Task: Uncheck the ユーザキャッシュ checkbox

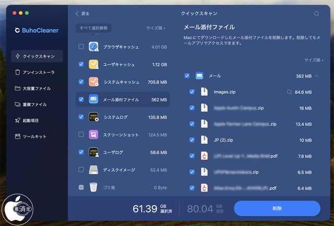Action: click(x=81, y=64)
